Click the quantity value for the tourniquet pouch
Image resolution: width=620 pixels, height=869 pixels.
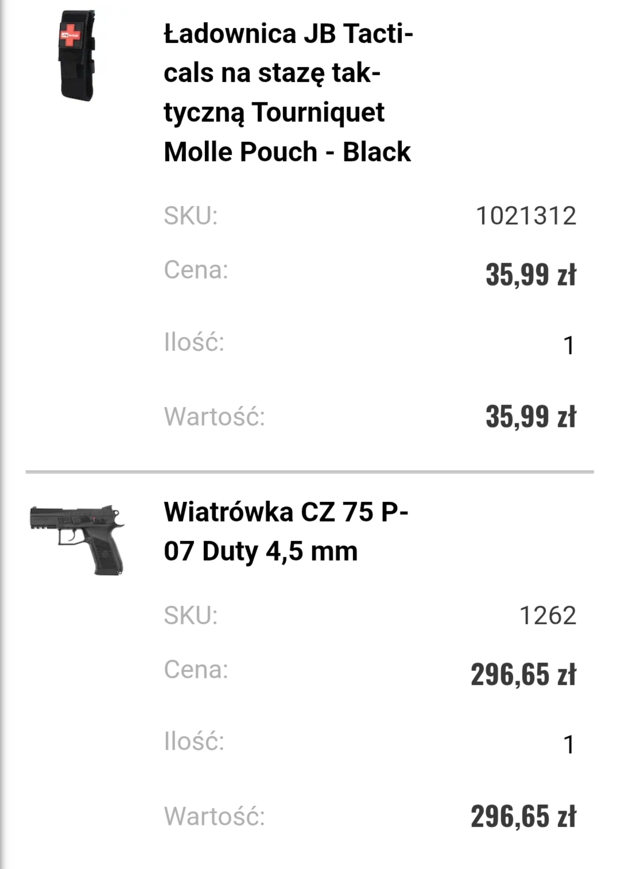568,345
